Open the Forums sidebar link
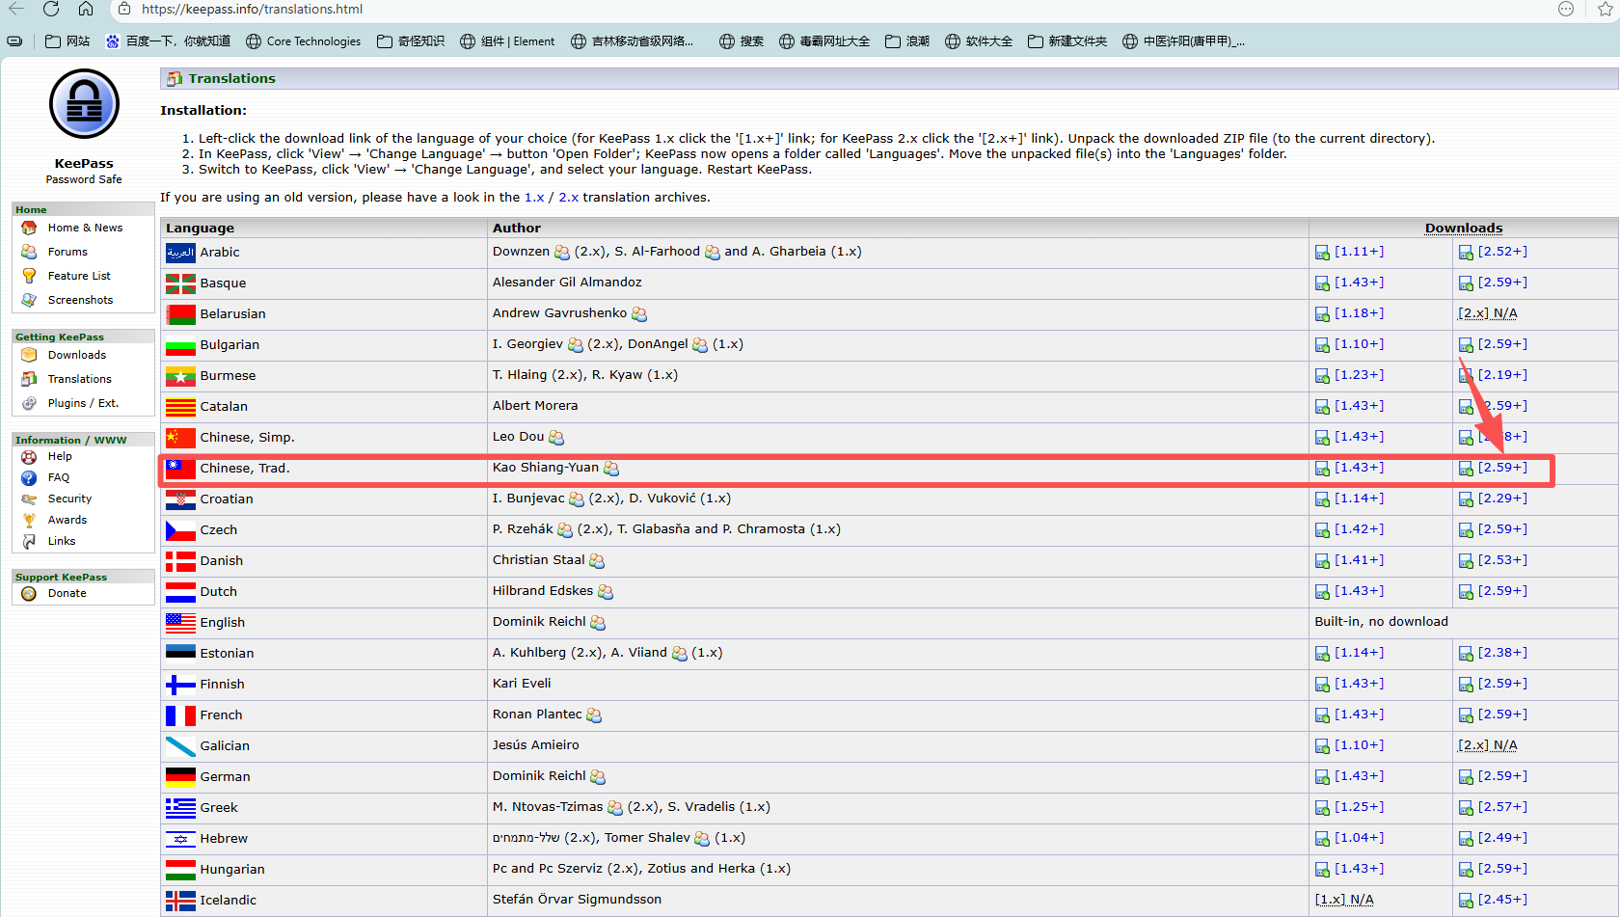1620x917 pixels. 67,252
